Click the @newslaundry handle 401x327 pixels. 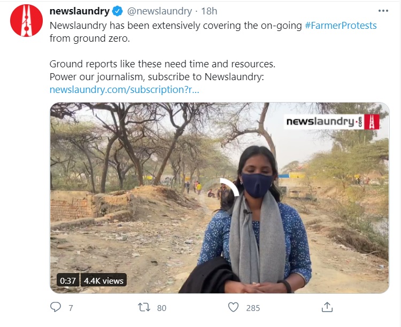click(159, 11)
